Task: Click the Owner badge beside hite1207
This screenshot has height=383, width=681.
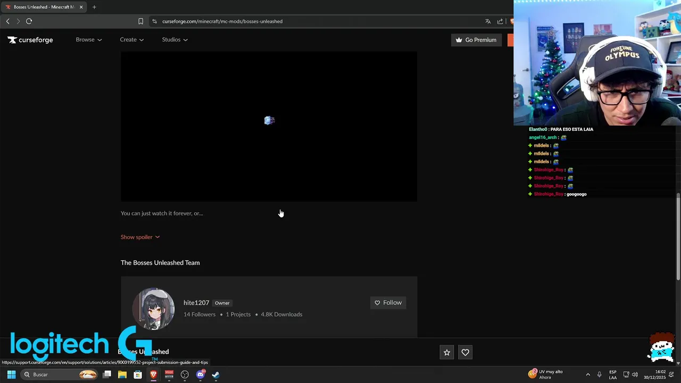Action: click(222, 303)
